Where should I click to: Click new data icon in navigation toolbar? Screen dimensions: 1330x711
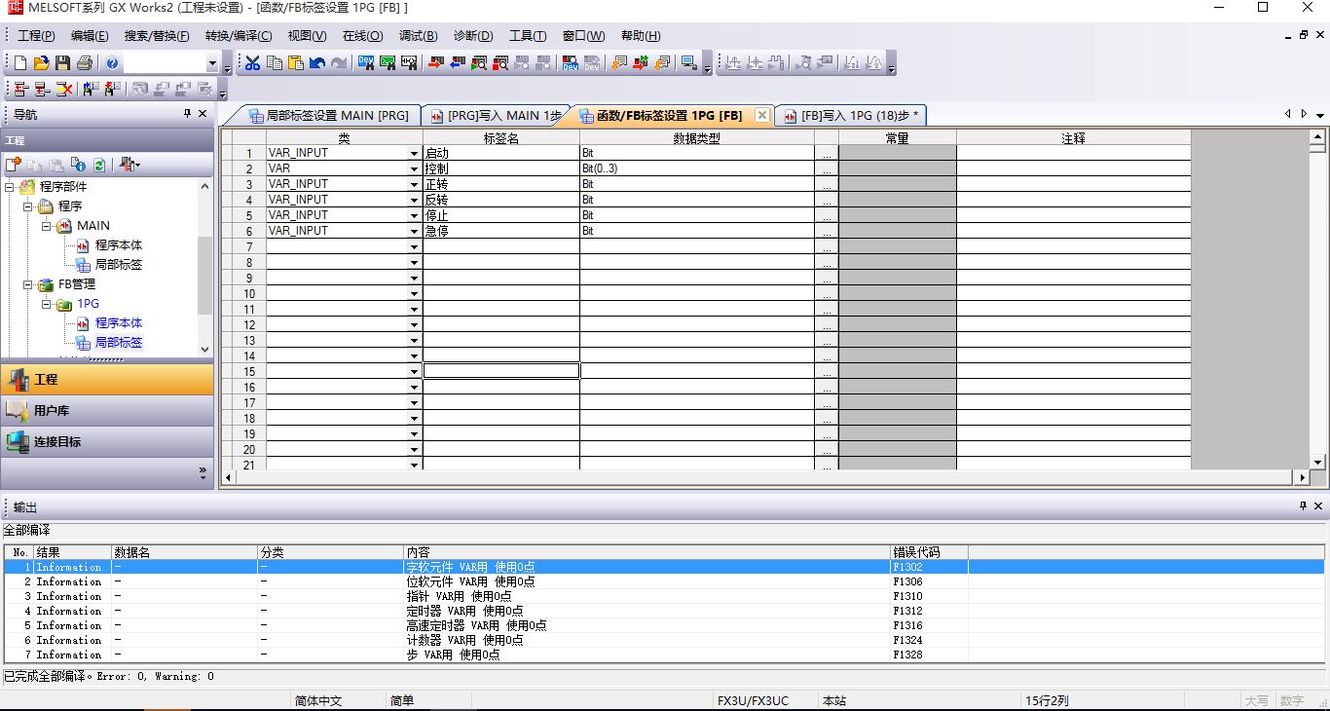coord(14,165)
